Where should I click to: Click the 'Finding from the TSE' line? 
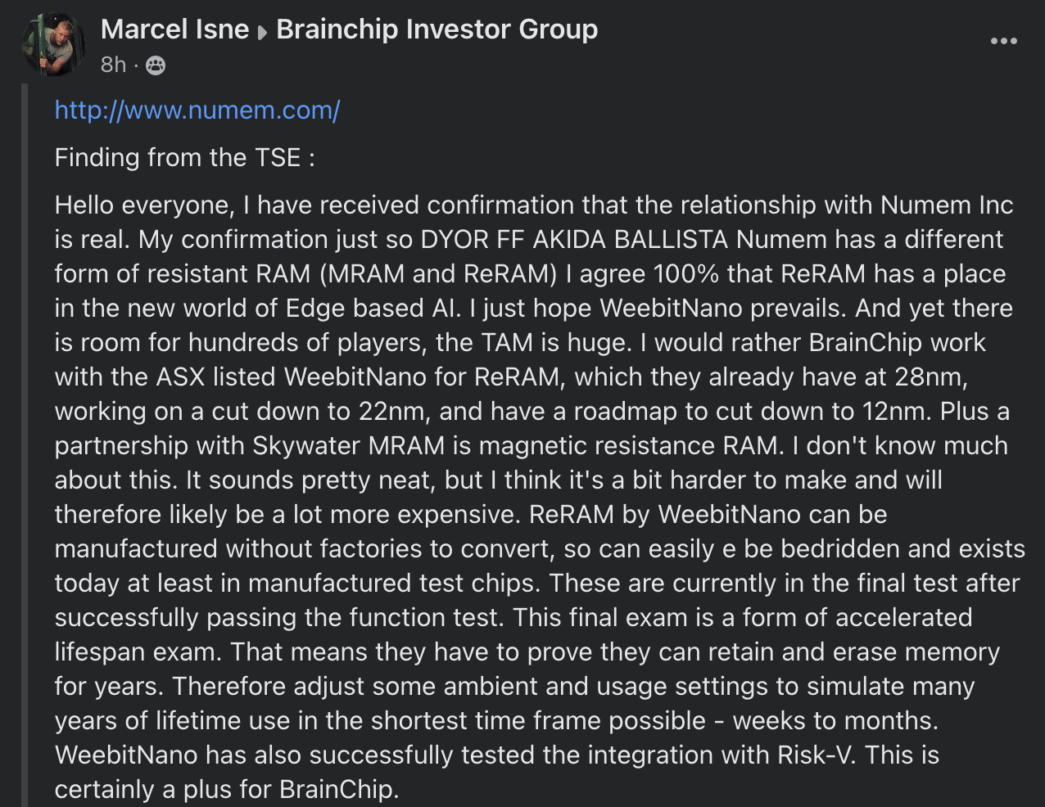184,157
